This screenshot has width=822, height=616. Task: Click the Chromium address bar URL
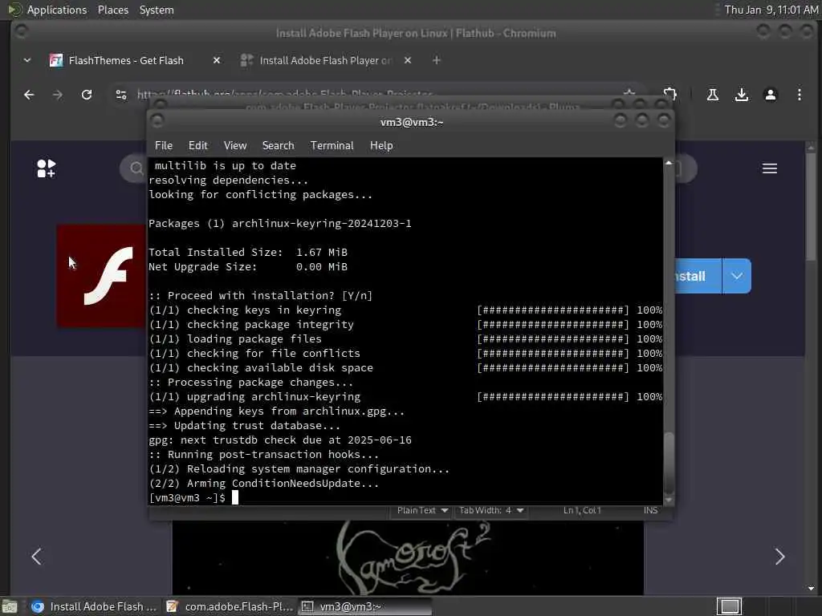coord(285,95)
